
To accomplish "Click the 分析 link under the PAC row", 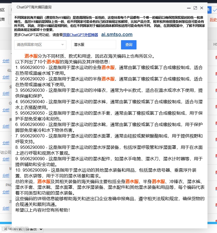I will coord(6,192).
